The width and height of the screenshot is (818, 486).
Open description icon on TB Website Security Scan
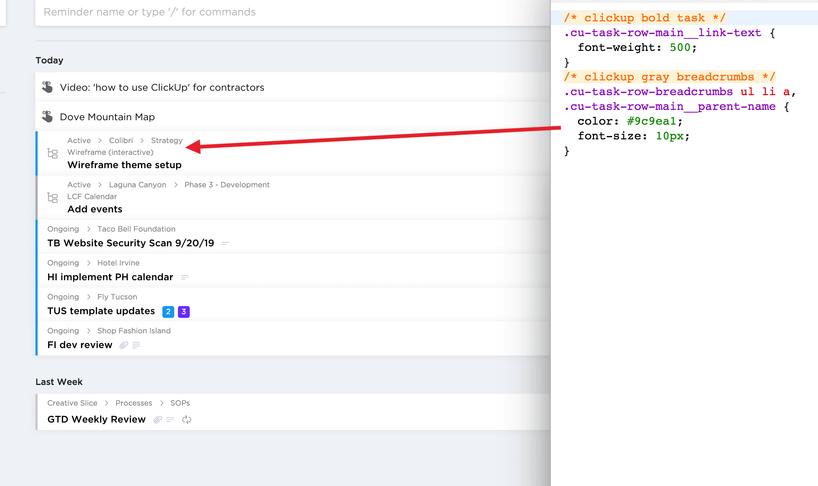(226, 243)
